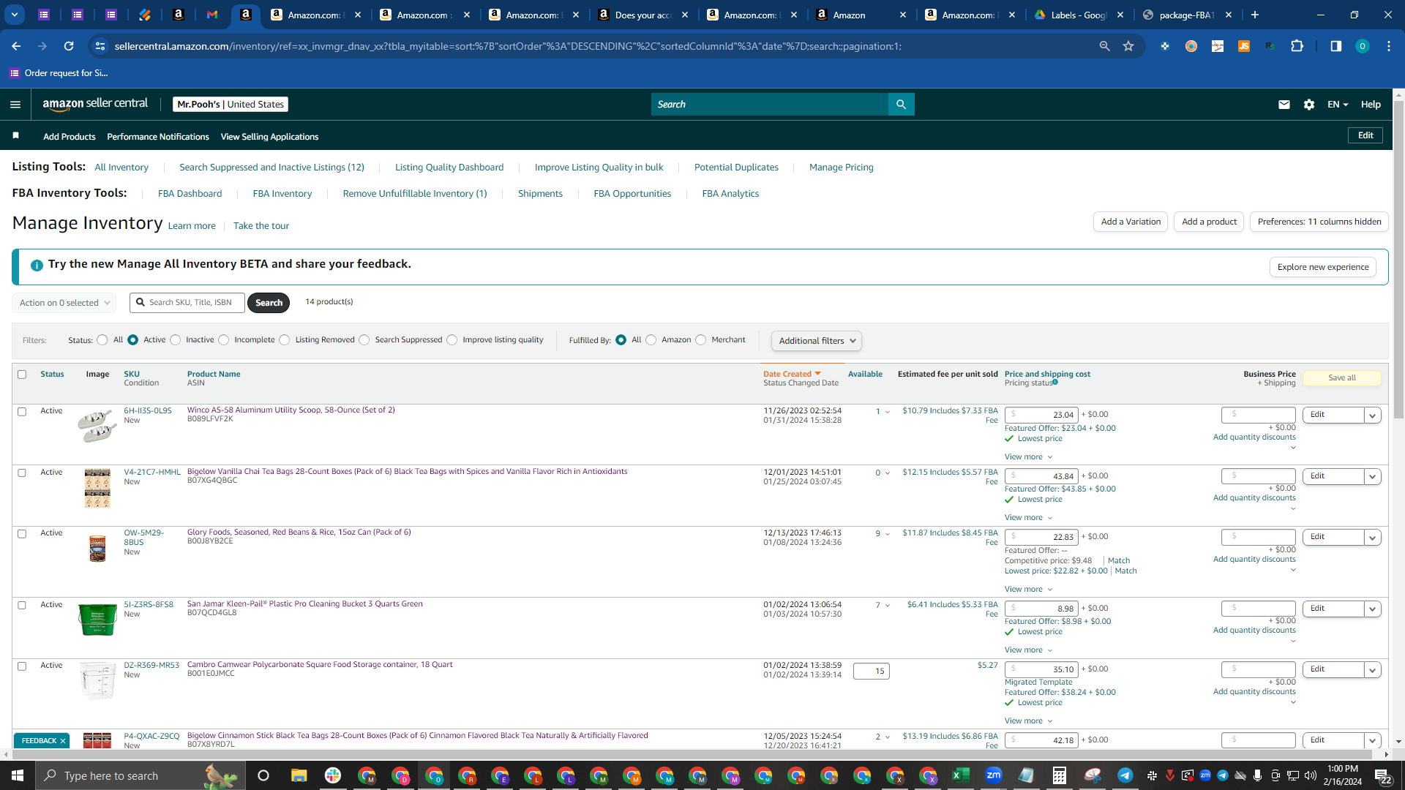Open the messages envelope icon
The width and height of the screenshot is (1405, 790).
click(1284, 105)
